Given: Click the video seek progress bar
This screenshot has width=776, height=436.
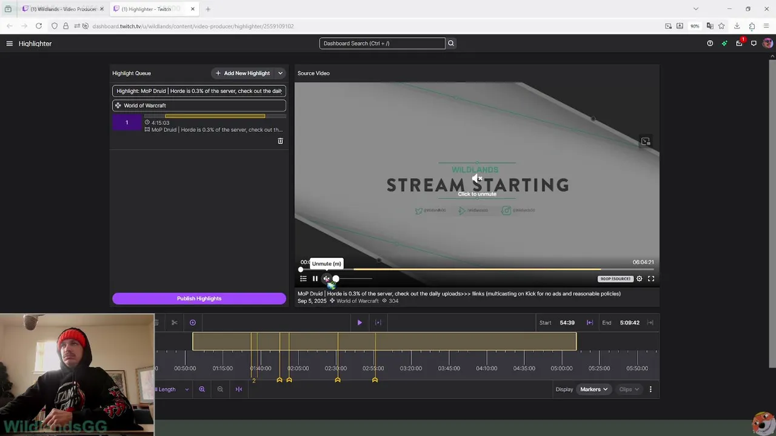Looking at the screenshot, I should tap(477, 269).
